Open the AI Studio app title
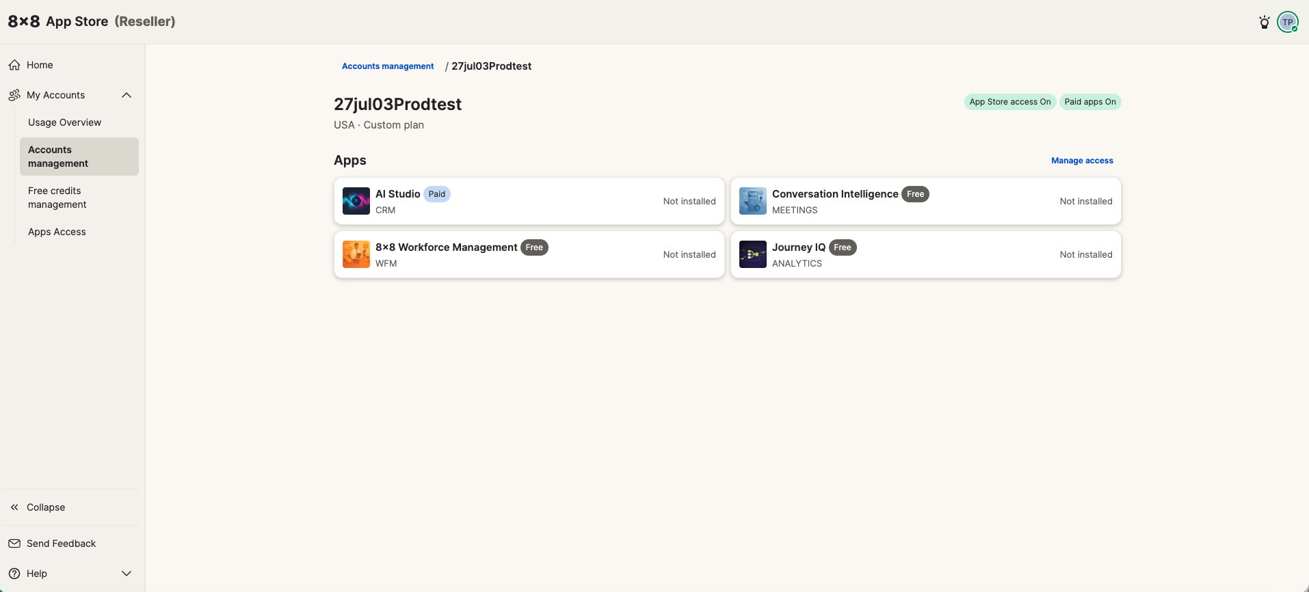1309x592 pixels. pos(397,194)
